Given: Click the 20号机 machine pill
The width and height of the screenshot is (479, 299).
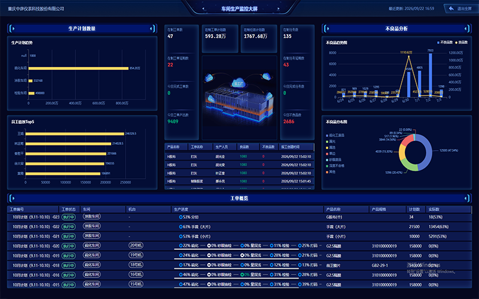Looking at the screenshot, I should [136, 245].
